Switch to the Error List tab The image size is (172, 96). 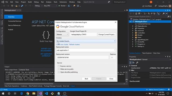click(x=66, y=86)
